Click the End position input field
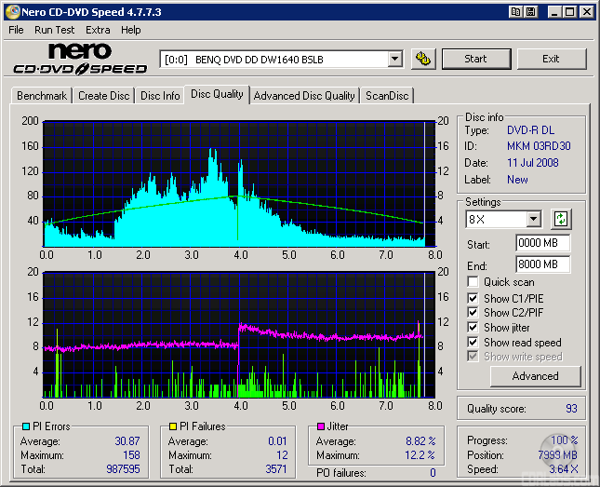The height and width of the screenshot is (487, 600). coord(542,264)
